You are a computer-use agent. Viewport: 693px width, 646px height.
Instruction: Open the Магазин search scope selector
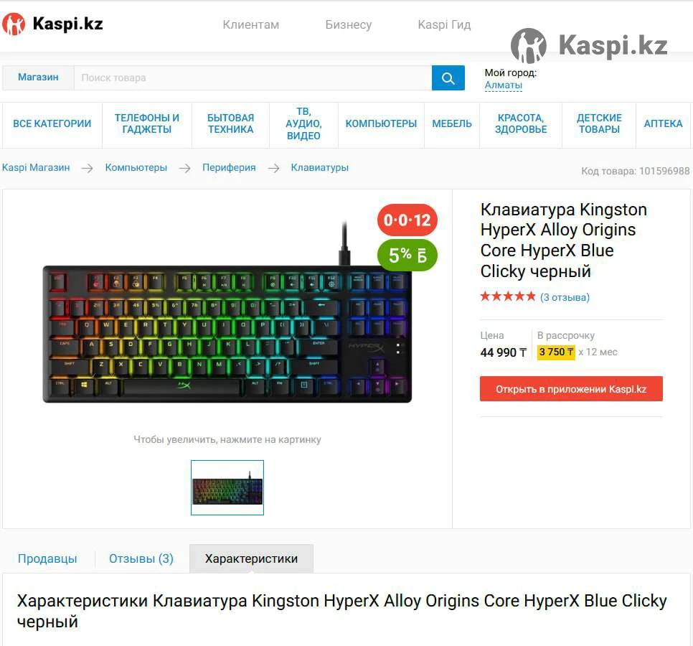click(38, 78)
